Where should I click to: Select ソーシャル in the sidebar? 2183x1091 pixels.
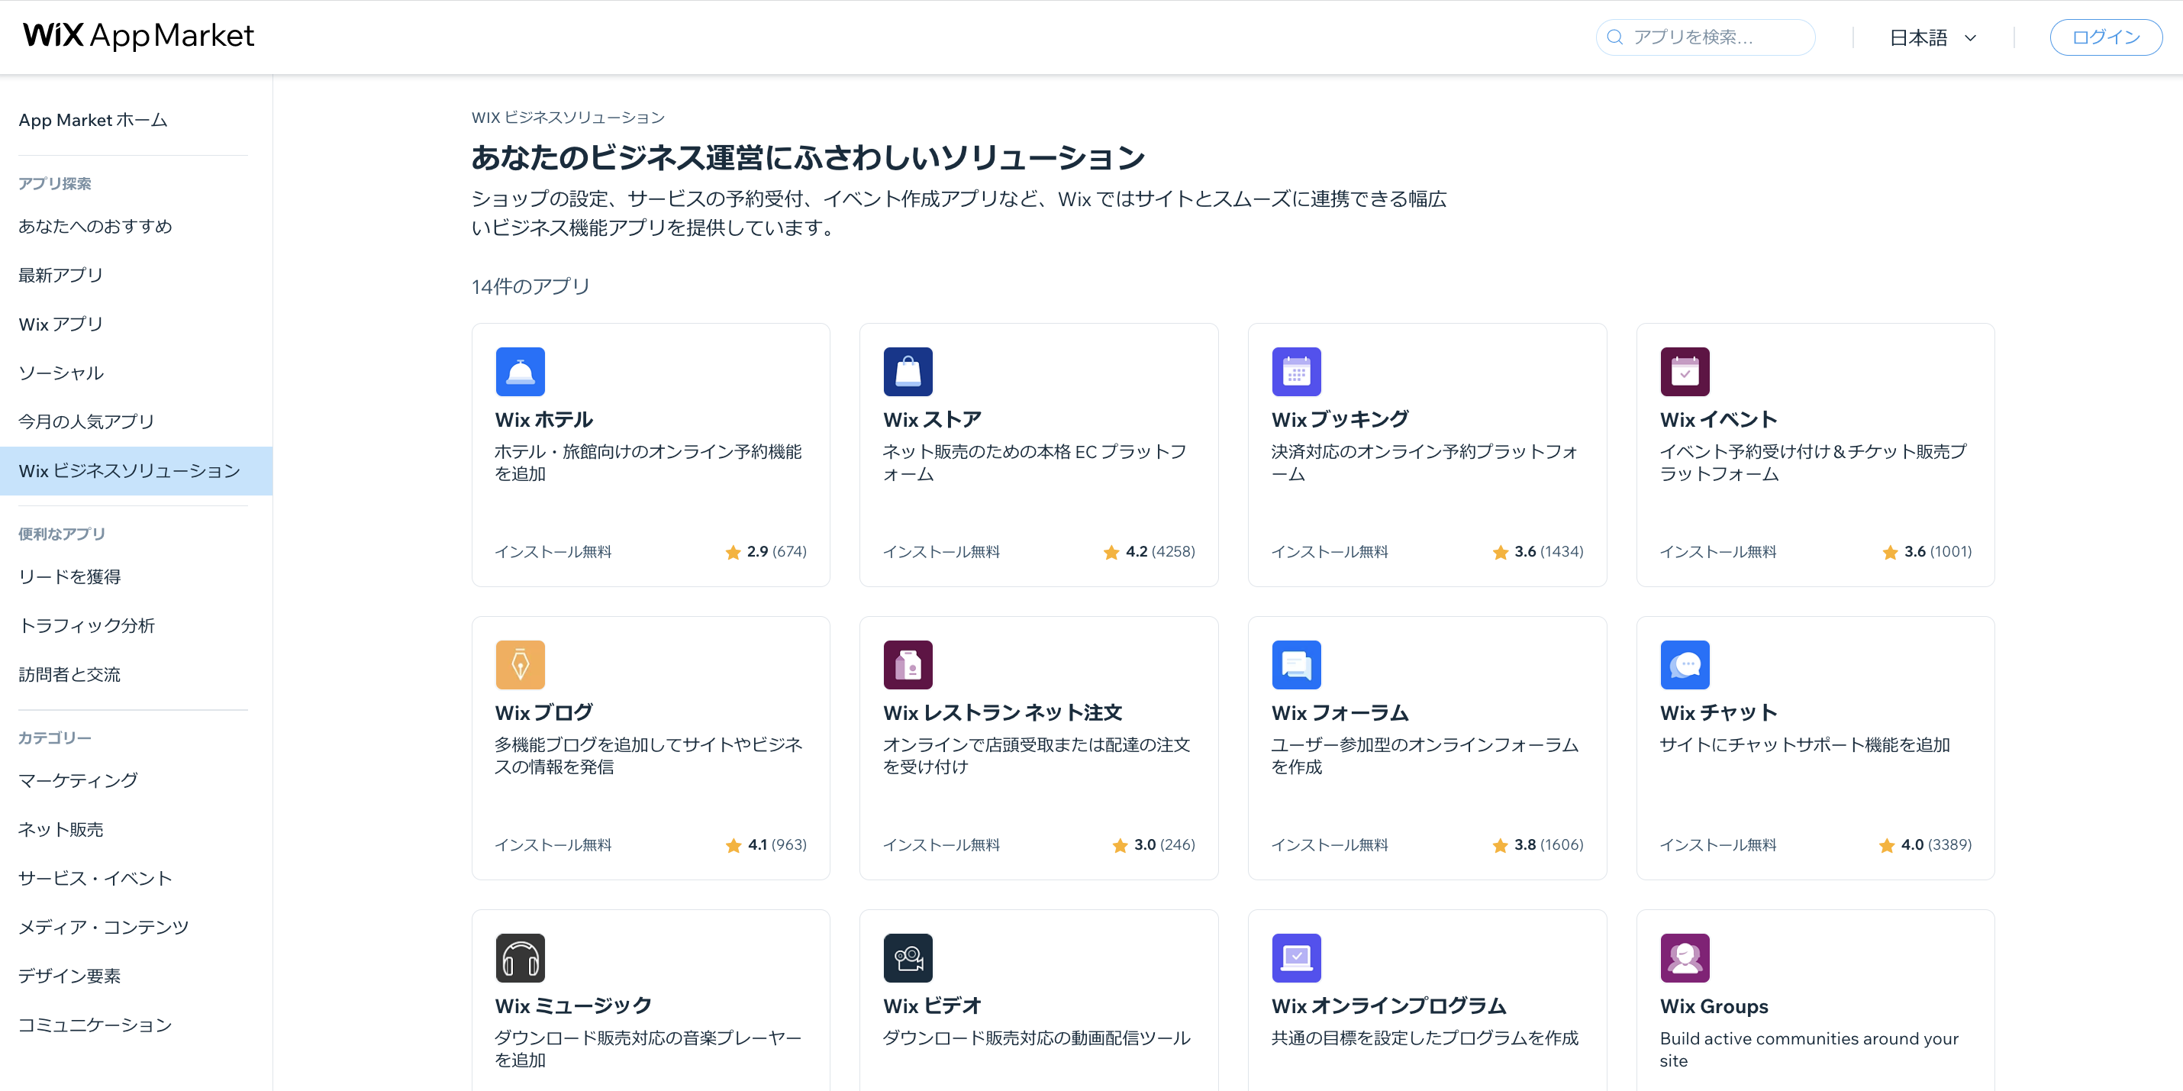click(60, 372)
